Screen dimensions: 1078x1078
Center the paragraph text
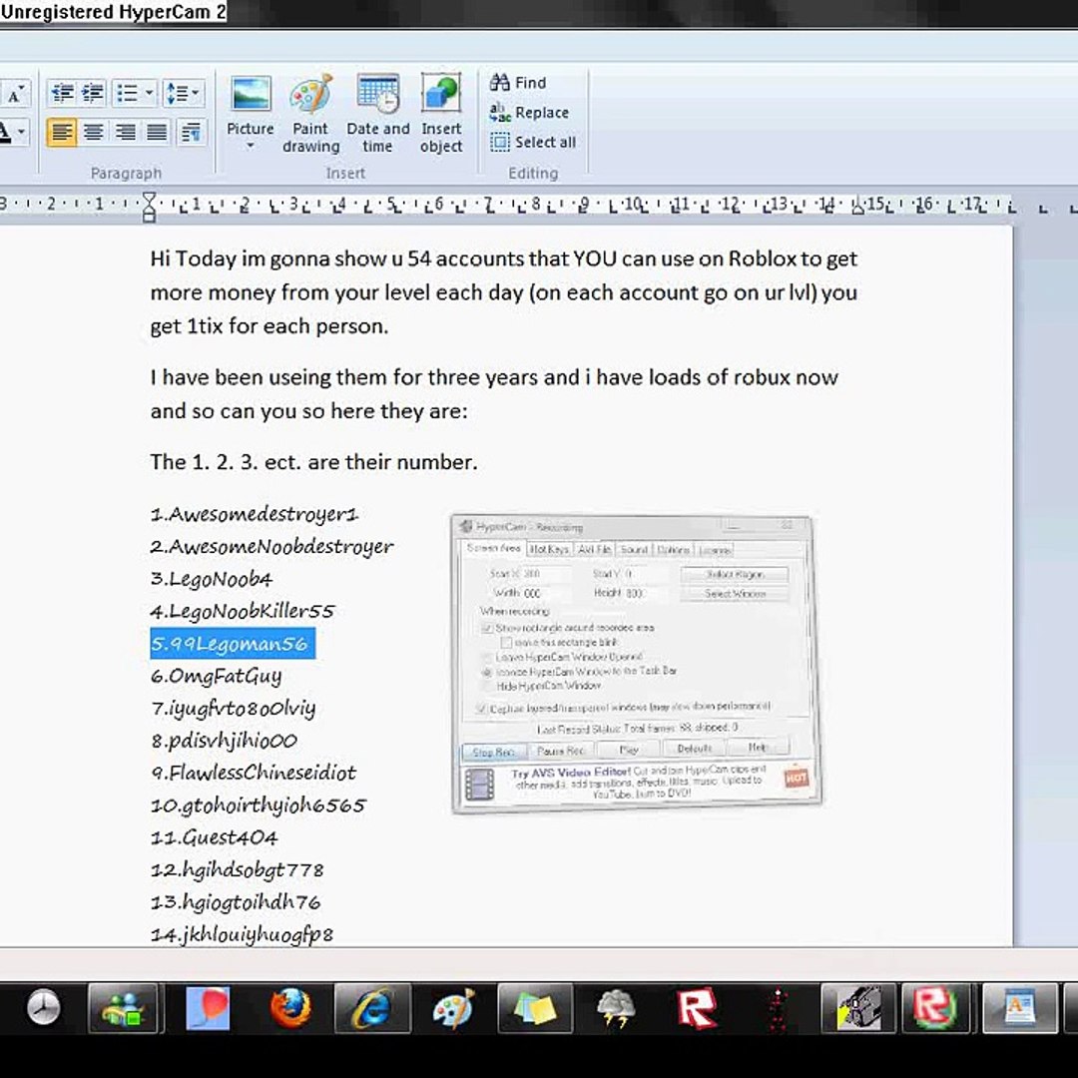[94, 132]
